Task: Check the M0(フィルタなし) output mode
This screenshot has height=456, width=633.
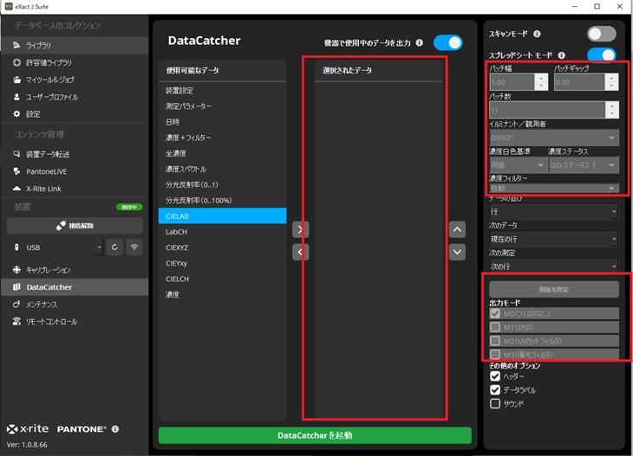Action: coord(495,313)
